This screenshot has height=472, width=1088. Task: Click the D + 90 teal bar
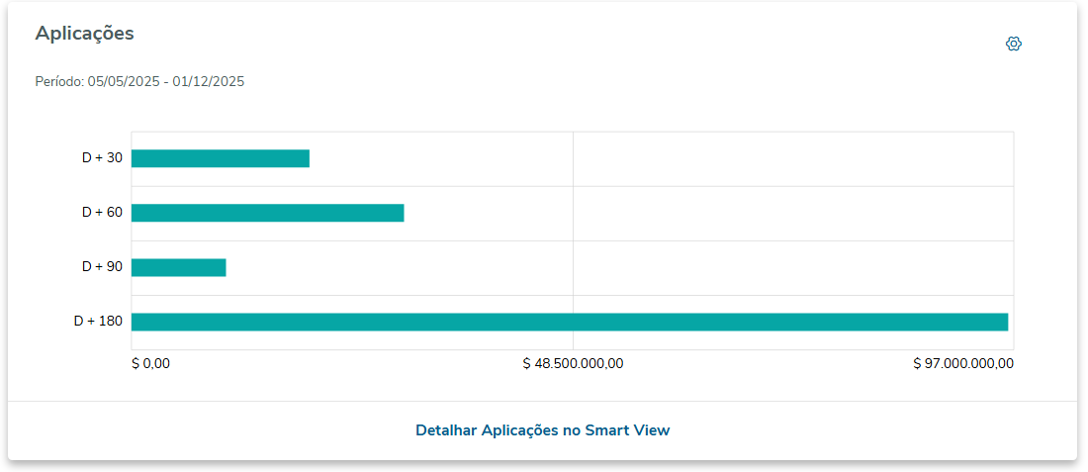(x=178, y=267)
